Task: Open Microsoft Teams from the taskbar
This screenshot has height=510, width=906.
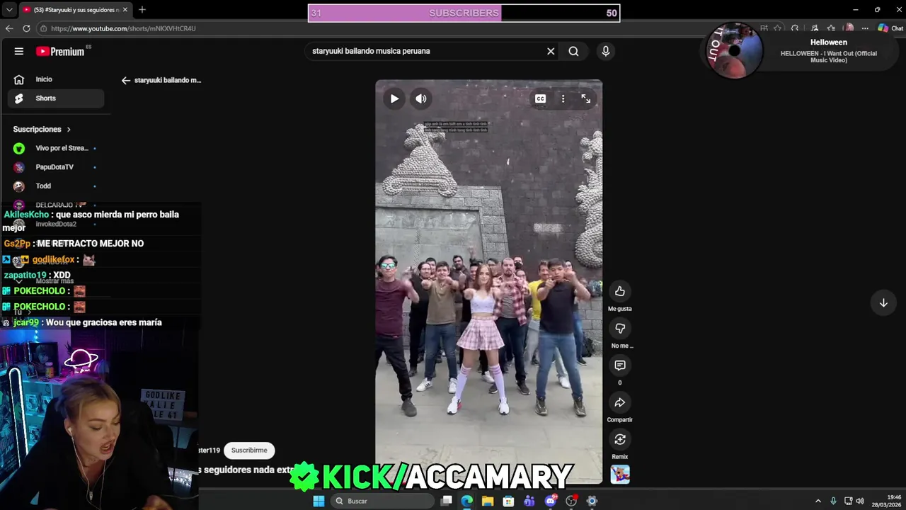Action: coord(529,501)
